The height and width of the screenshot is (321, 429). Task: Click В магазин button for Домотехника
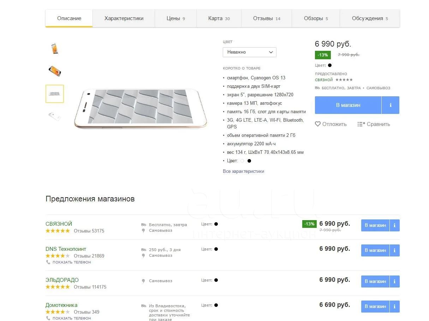375,307
